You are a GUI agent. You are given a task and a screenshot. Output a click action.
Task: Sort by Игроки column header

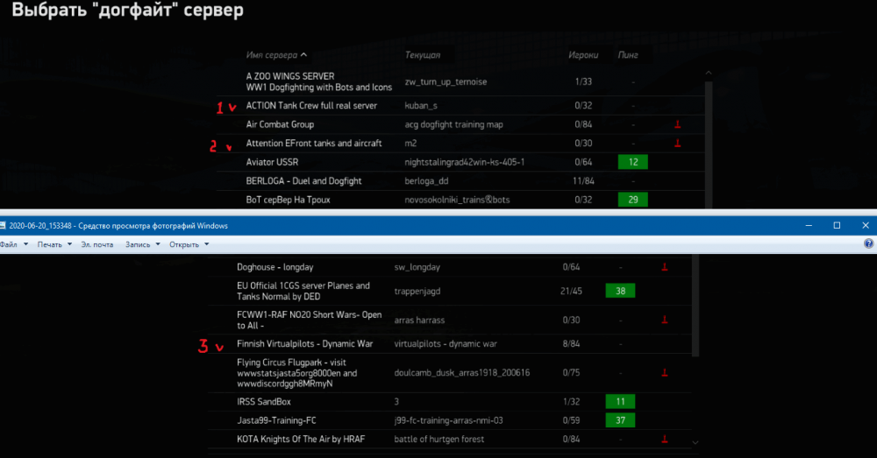tap(583, 55)
